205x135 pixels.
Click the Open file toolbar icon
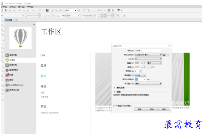coord(6,10)
